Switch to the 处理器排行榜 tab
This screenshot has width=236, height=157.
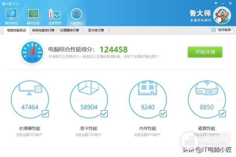69,30
